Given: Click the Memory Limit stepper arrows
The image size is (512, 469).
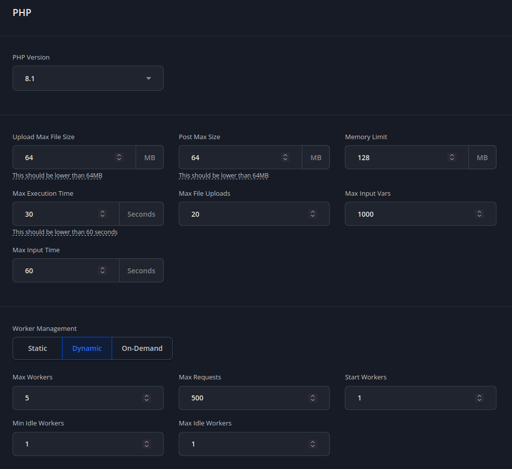Looking at the screenshot, I should point(452,157).
